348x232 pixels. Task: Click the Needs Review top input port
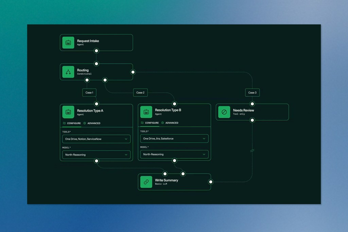(253, 104)
